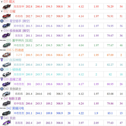The height and width of the screenshot is (126, 126).
Task: Click the RENO logo beside 035 重甲神兵
Action: (x=3, y=41)
